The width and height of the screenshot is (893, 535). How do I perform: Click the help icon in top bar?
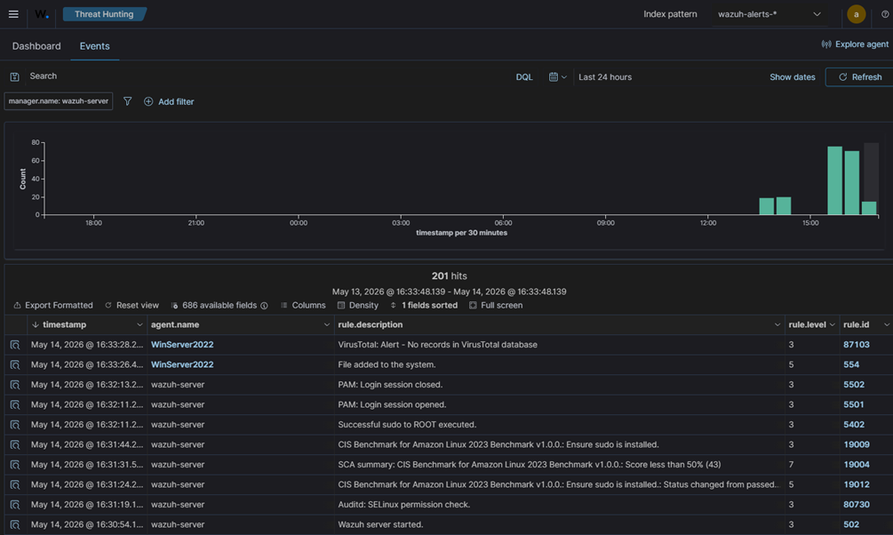885,14
